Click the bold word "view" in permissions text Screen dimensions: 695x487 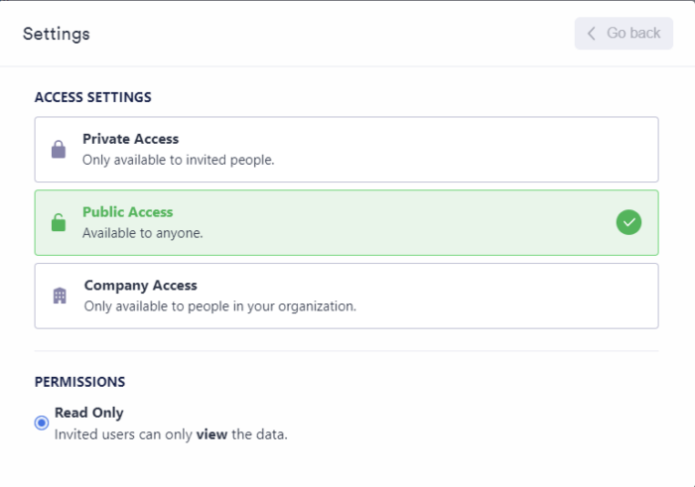[x=210, y=433]
